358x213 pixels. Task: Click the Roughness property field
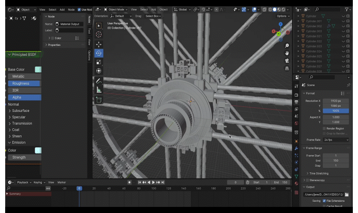tap(24, 83)
